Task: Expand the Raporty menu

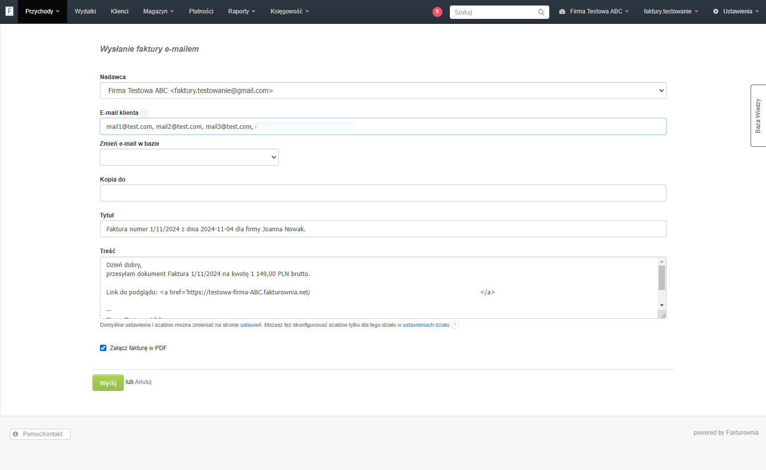Action: point(242,11)
